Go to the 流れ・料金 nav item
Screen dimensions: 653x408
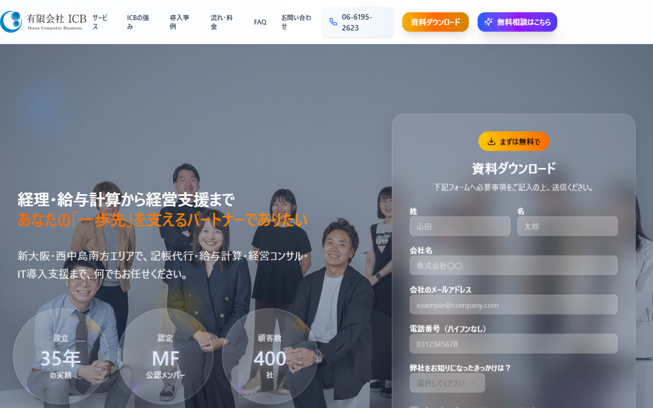(x=221, y=22)
